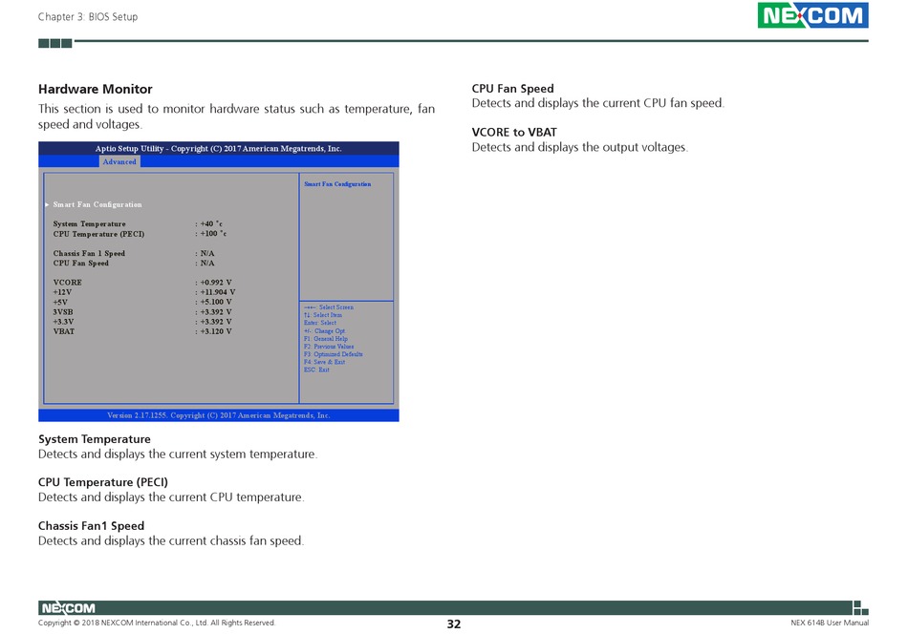Screen dimensions: 908x634
Task: Click the NEXCOM logo in header
Action: (x=812, y=15)
